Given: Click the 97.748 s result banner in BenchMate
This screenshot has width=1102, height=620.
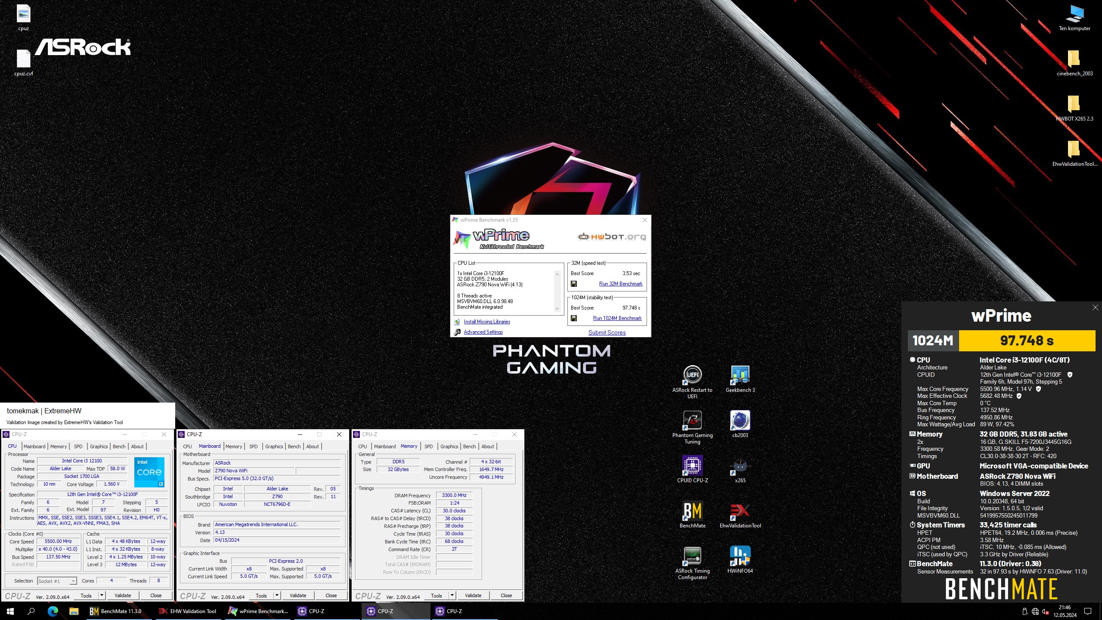Looking at the screenshot, I should pos(1027,341).
